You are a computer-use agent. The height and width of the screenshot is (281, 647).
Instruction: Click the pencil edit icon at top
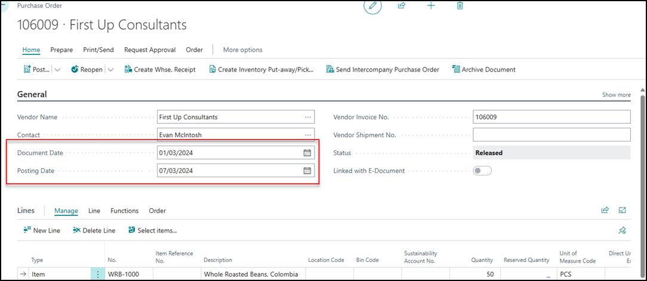(373, 6)
